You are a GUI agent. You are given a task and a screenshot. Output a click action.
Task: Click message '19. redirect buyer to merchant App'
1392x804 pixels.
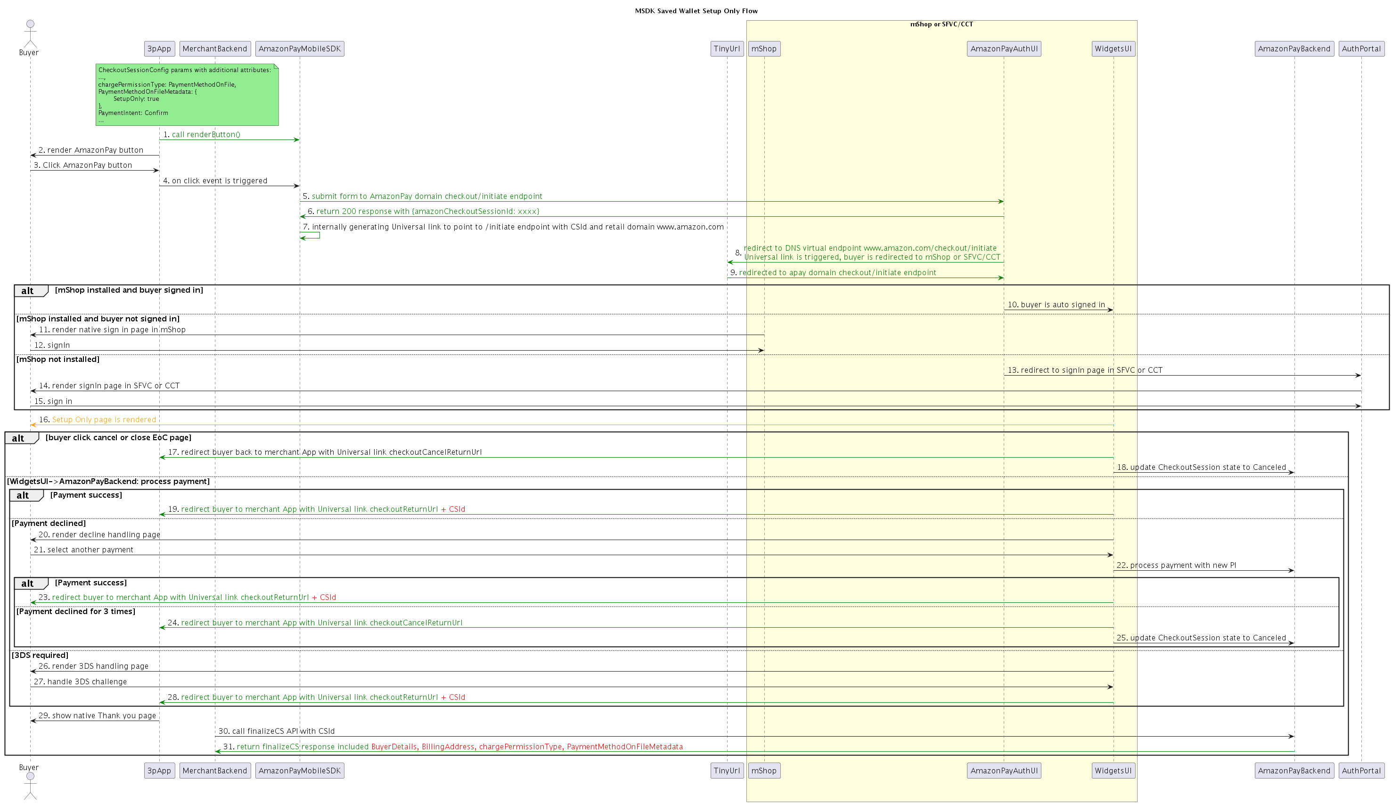click(316, 509)
